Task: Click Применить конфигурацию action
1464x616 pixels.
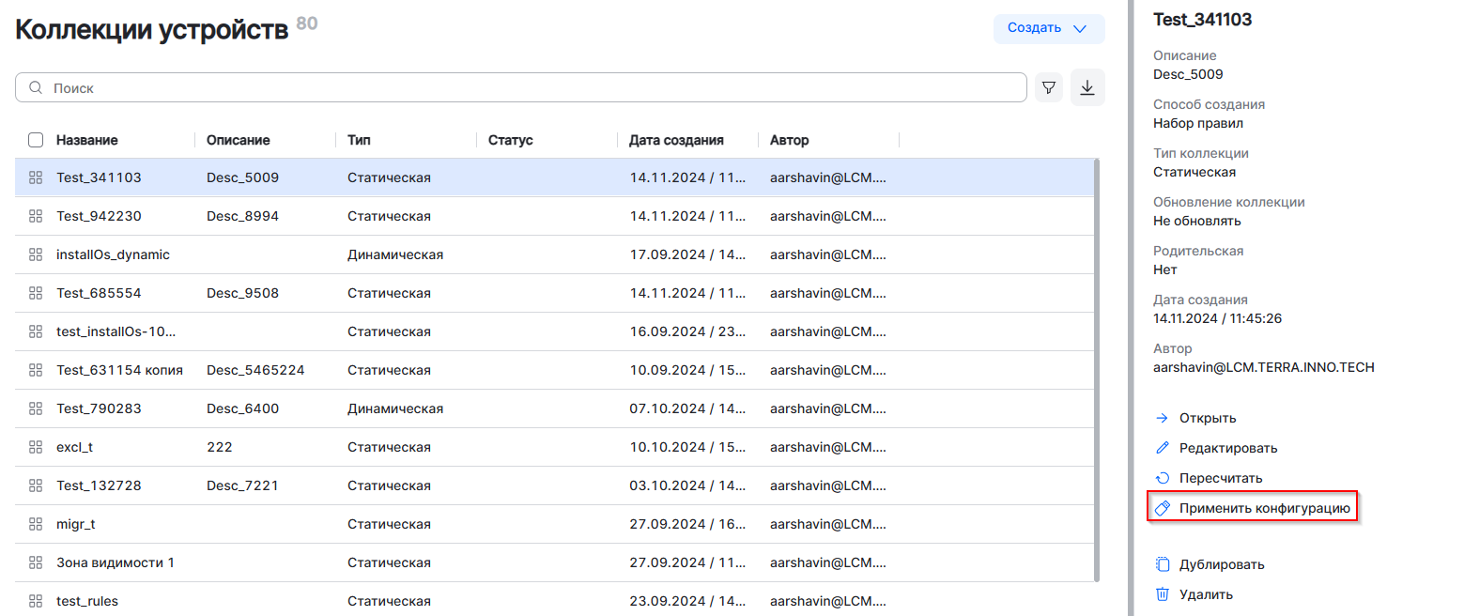Action: pyautogui.click(x=1264, y=508)
